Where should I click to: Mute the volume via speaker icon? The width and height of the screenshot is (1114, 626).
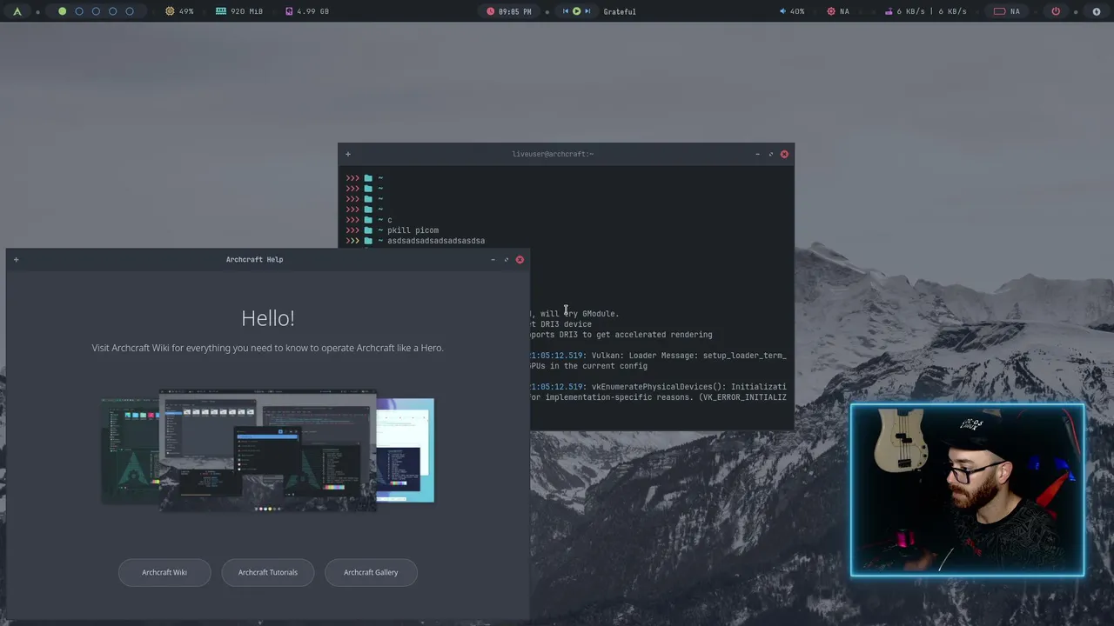click(782, 11)
